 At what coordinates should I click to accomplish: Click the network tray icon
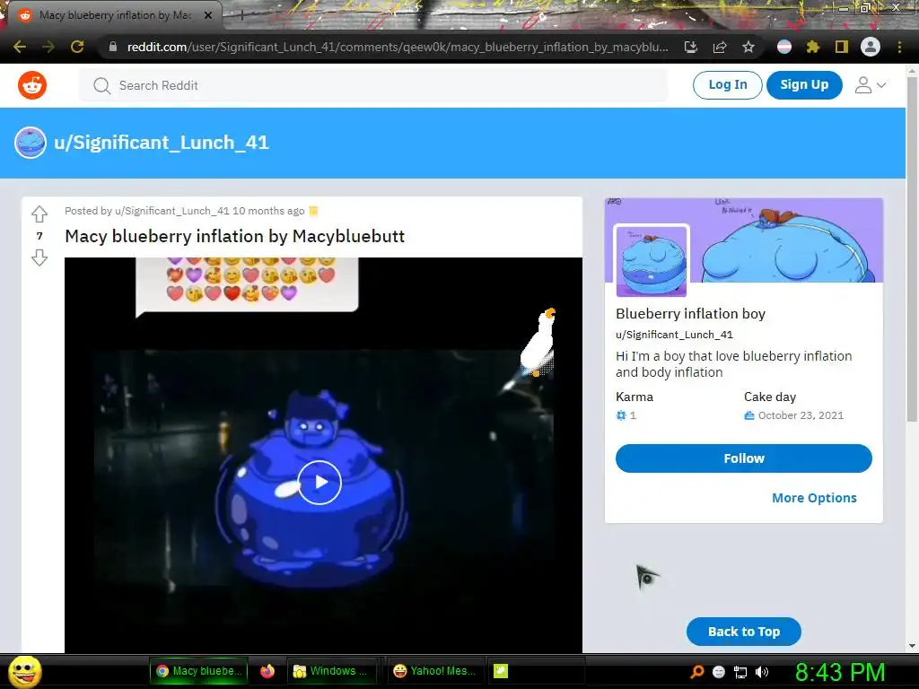pos(740,672)
